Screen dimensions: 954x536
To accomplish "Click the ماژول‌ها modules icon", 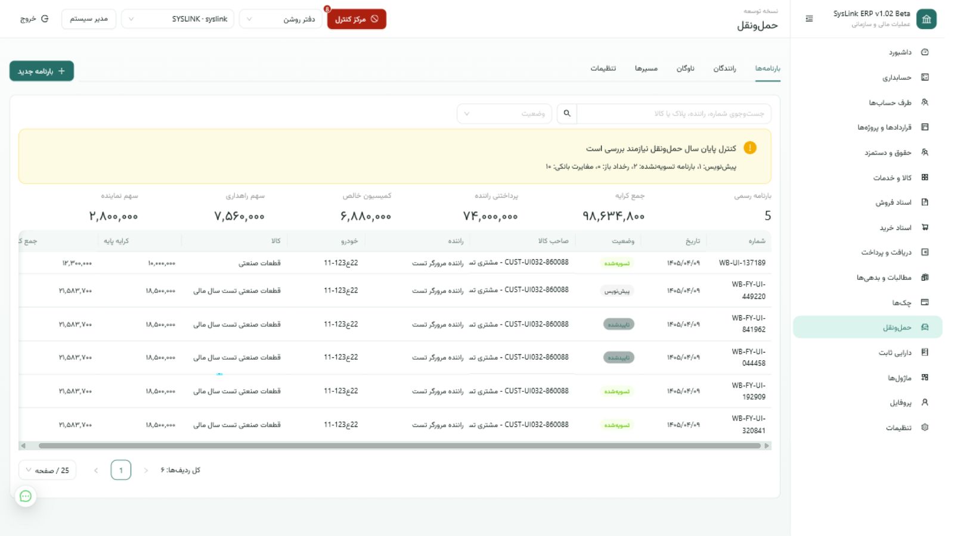I will click(x=925, y=378).
